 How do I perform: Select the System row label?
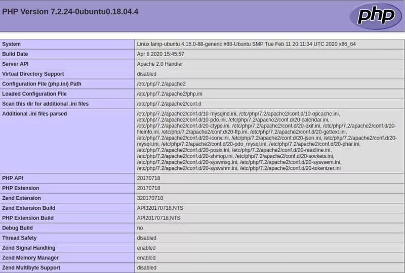[12, 44]
